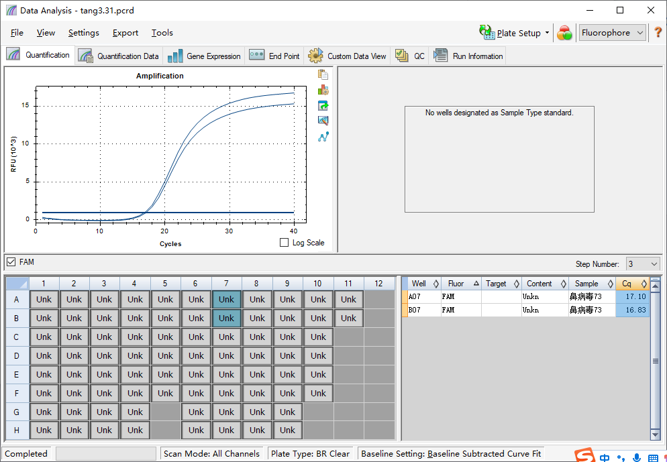The image size is (667, 462).
Task: Select well A1 in plate grid
Action: (44, 299)
